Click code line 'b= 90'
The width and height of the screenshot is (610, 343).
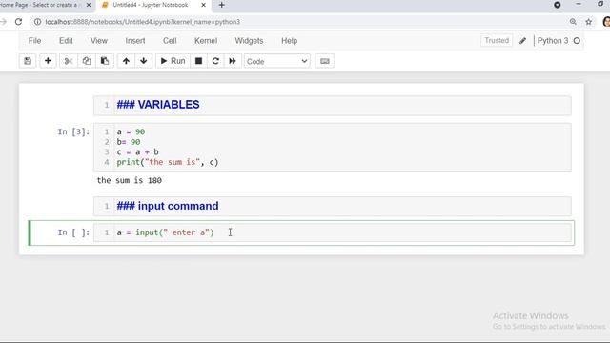(x=129, y=142)
